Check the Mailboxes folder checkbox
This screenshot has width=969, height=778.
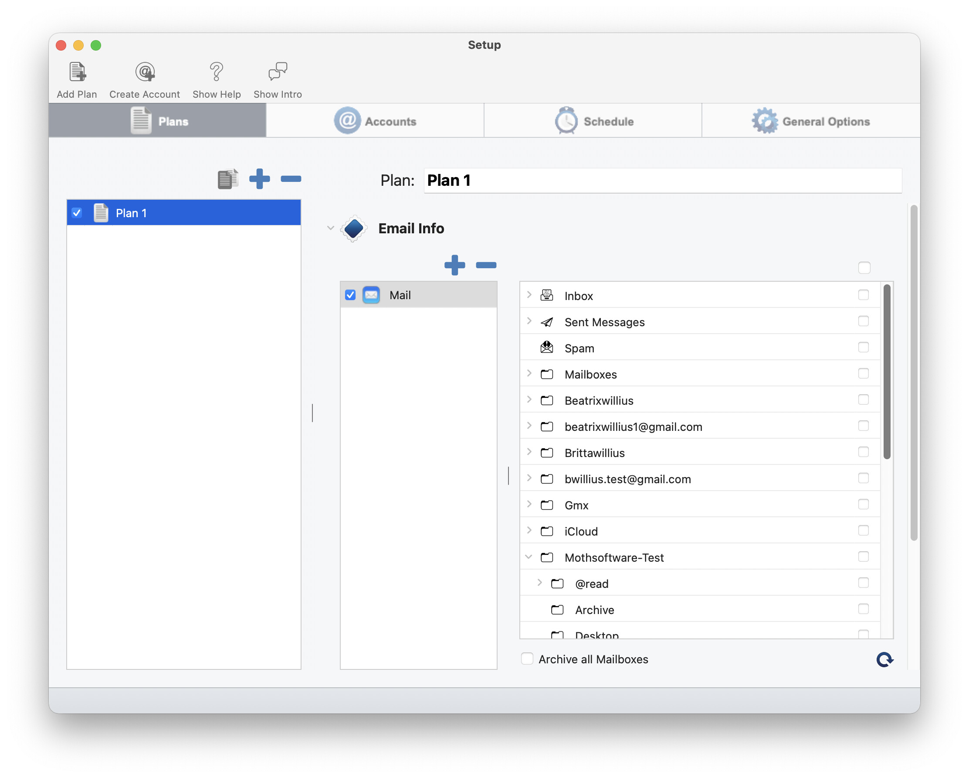tap(863, 373)
